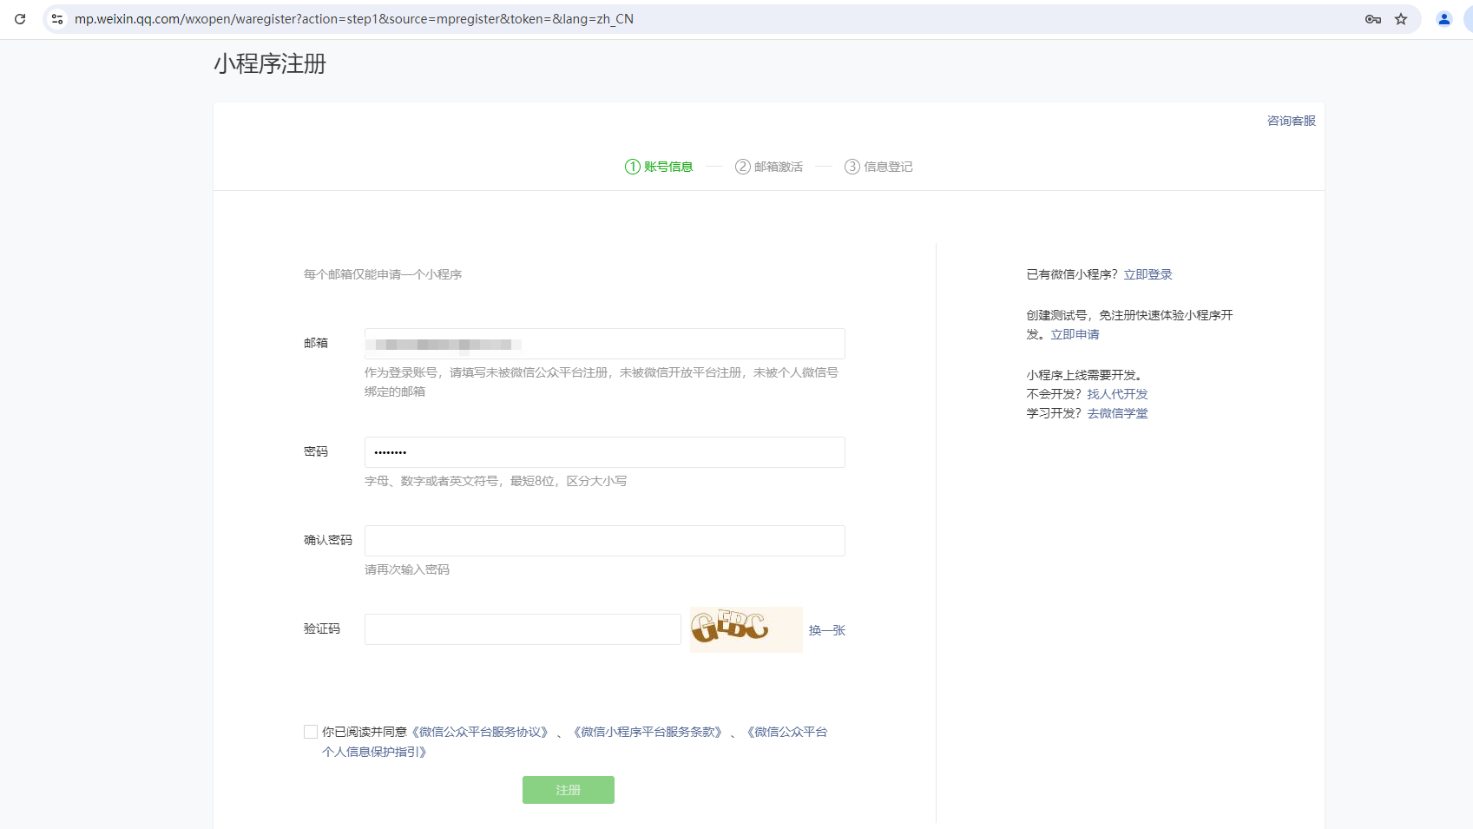Click 立即申请 test account link
The image size is (1473, 829).
click(x=1075, y=334)
